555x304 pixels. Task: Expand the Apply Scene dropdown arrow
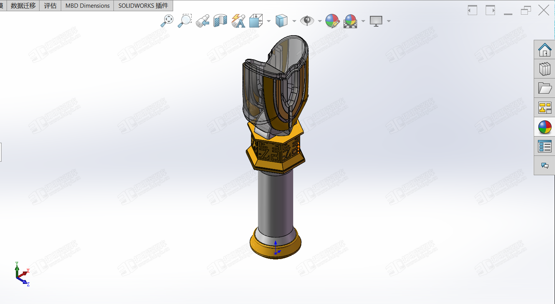coord(363,21)
